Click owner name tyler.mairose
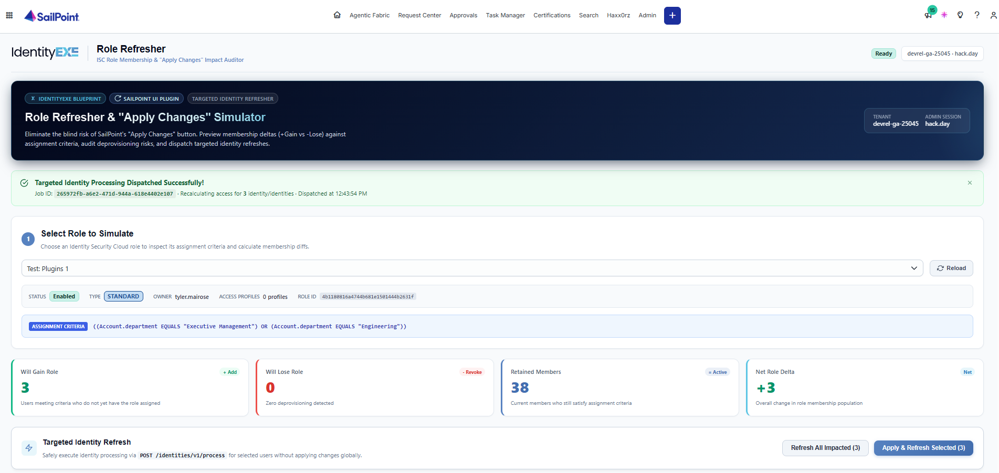Screen dimensions: 999x473 pyautogui.click(x=192, y=297)
